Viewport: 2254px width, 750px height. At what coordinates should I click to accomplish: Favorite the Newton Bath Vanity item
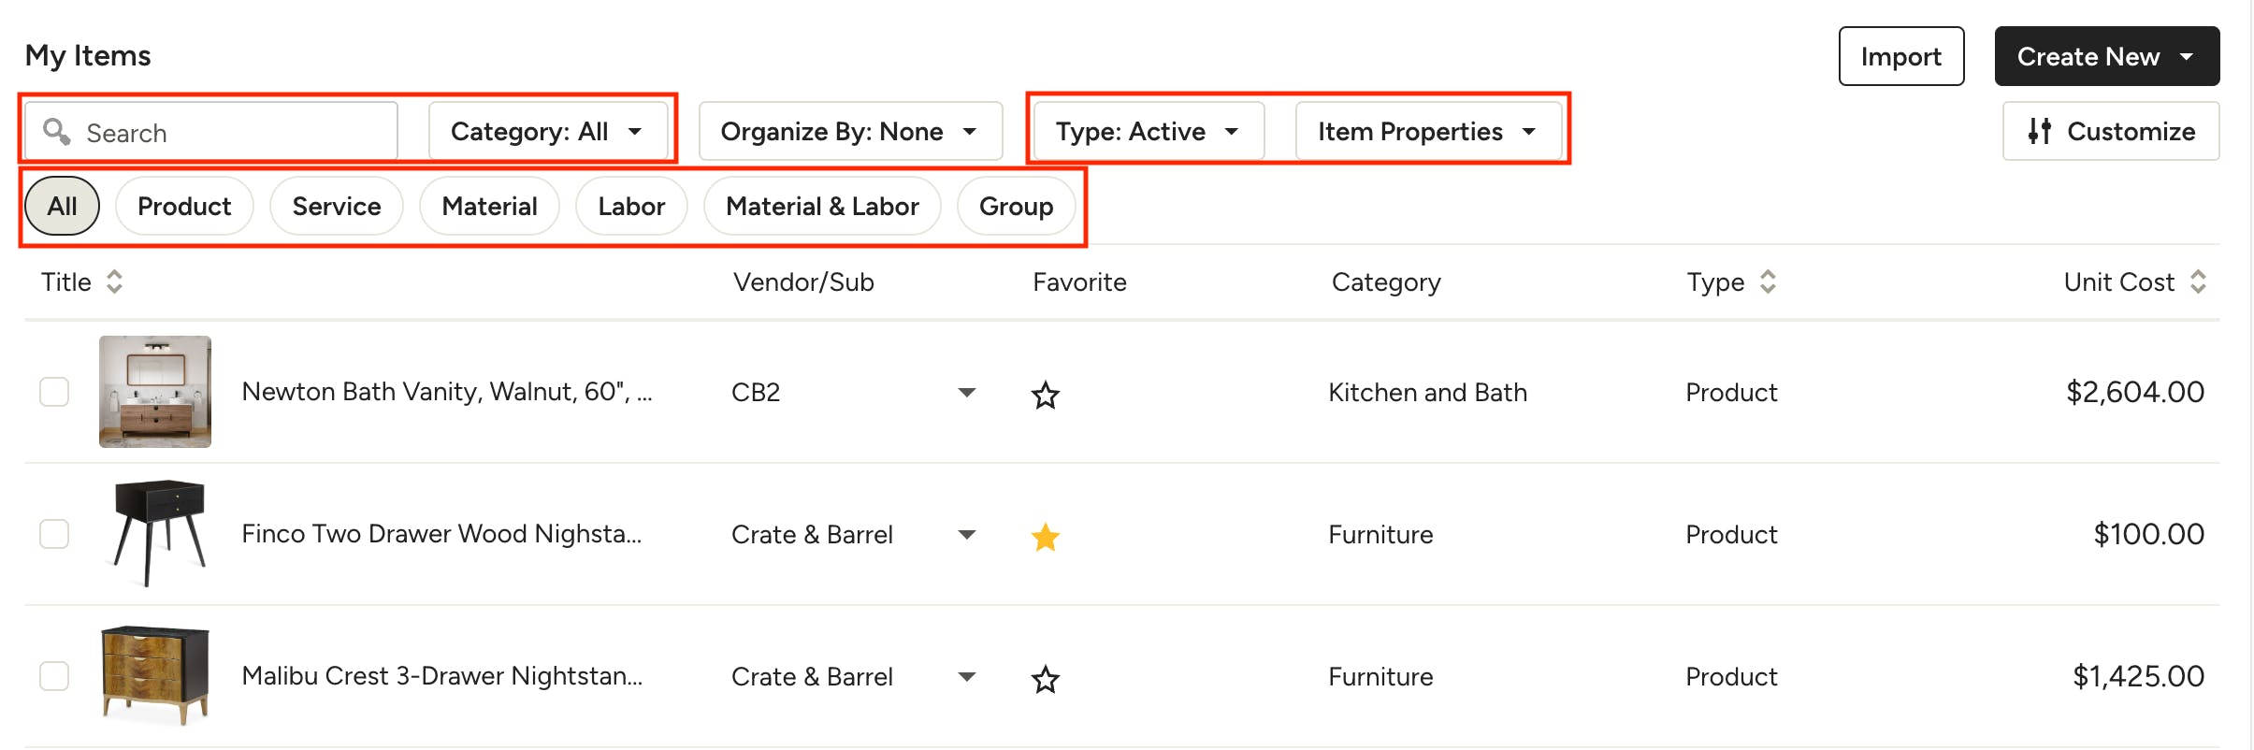pos(1045,395)
